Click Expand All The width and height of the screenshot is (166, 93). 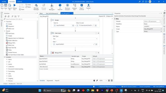[102, 16]
